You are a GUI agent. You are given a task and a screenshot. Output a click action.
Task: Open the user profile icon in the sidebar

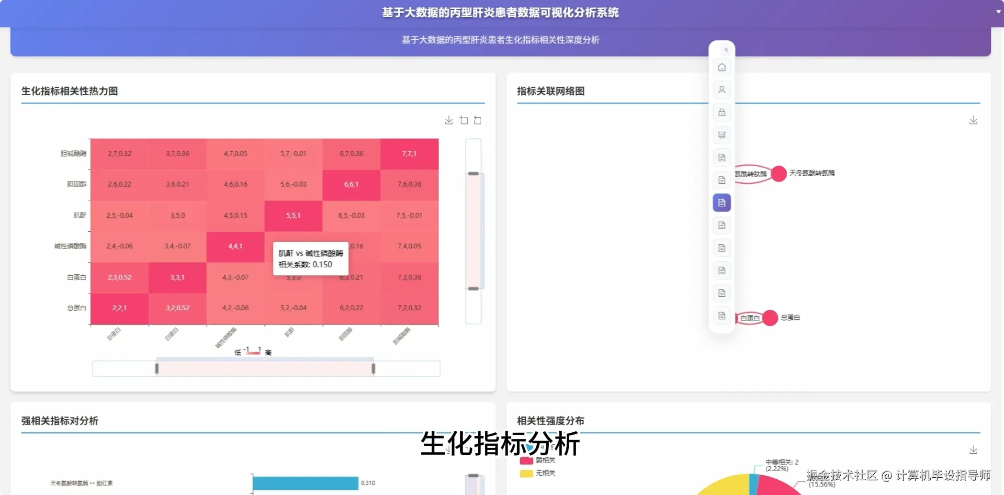(722, 90)
